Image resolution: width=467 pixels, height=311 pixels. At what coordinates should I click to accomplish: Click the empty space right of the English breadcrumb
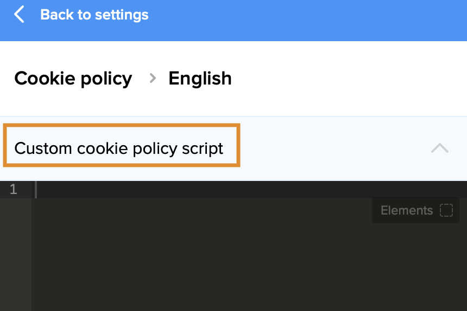(x=348, y=79)
